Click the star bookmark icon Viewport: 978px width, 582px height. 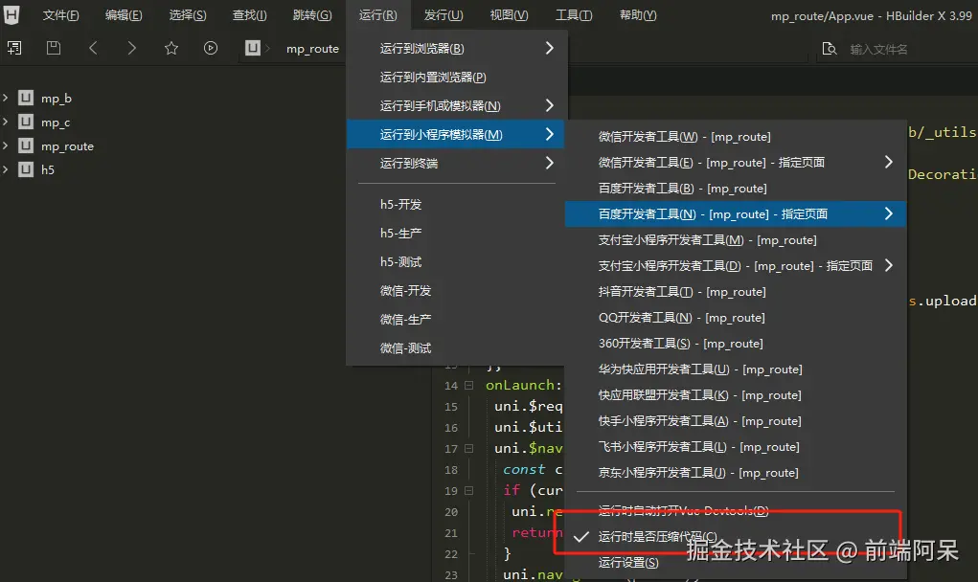[171, 48]
